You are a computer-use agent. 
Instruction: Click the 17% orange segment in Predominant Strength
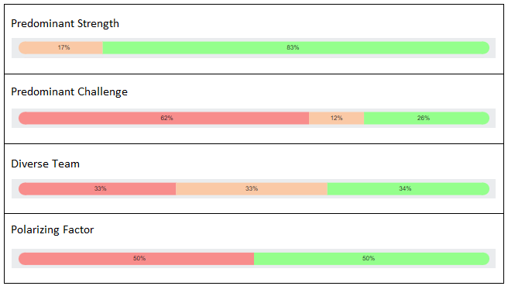pos(60,48)
